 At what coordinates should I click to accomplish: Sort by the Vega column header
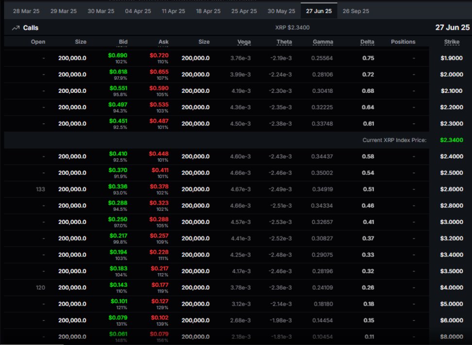click(x=244, y=42)
